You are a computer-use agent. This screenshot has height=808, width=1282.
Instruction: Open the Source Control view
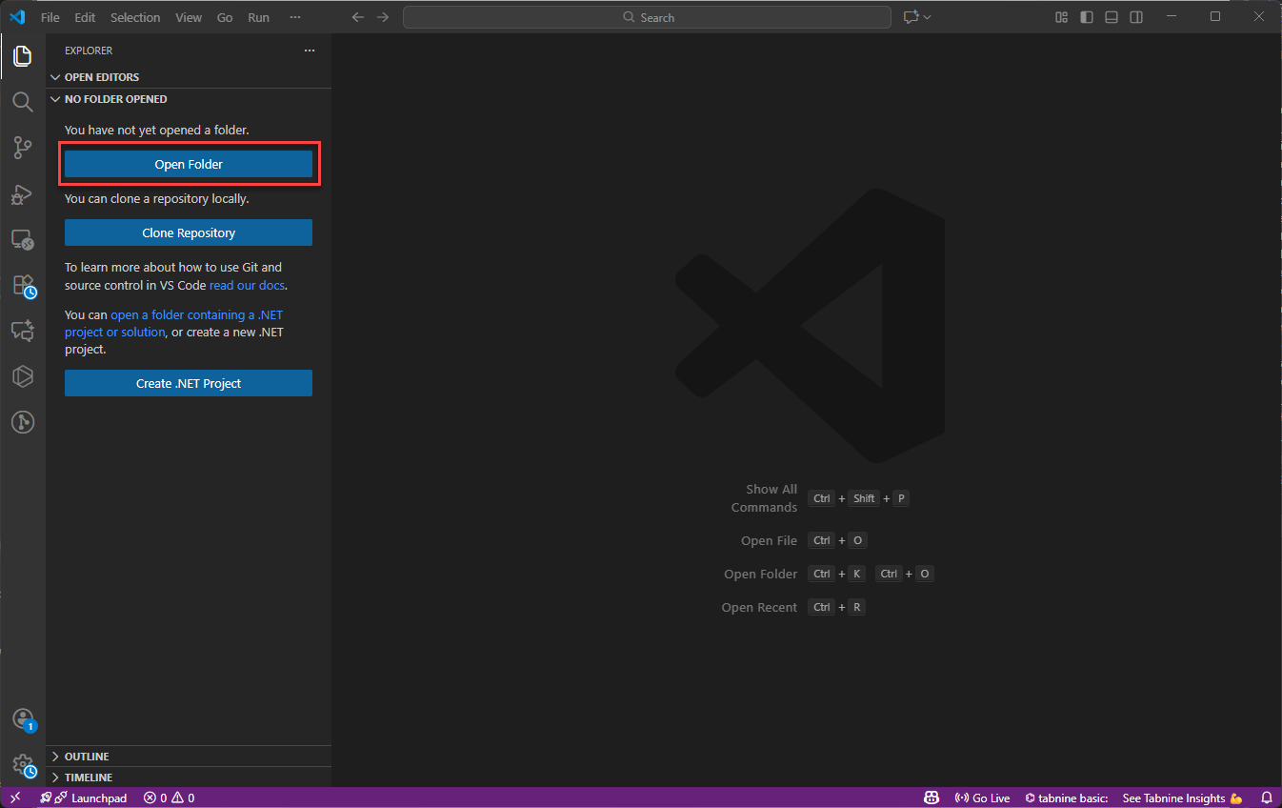pos(23,148)
